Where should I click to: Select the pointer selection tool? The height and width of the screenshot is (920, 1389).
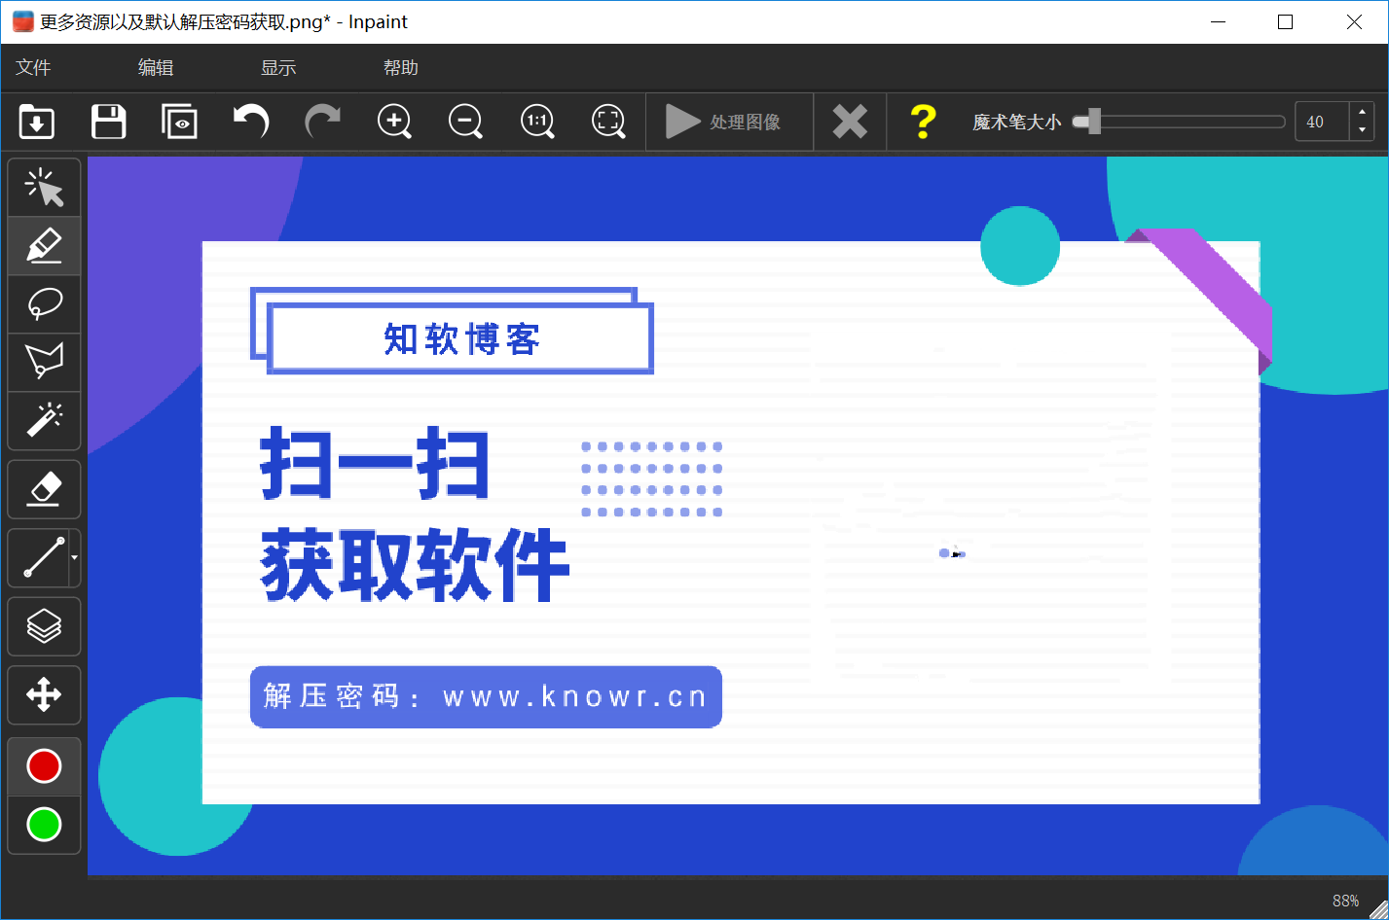45,188
